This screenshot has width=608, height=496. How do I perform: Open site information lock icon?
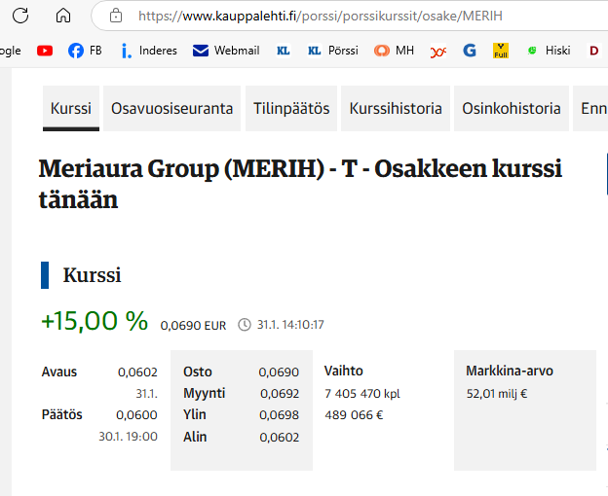click(116, 16)
